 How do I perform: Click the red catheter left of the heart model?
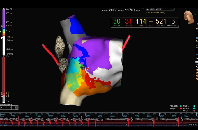click(x=50, y=54)
